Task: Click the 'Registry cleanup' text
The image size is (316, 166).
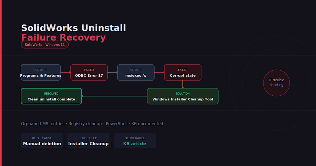Action: (x=85, y=124)
